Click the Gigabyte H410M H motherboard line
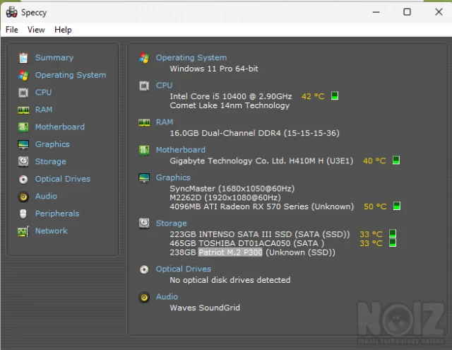This screenshot has height=350, width=452. [x=261, y=161]
